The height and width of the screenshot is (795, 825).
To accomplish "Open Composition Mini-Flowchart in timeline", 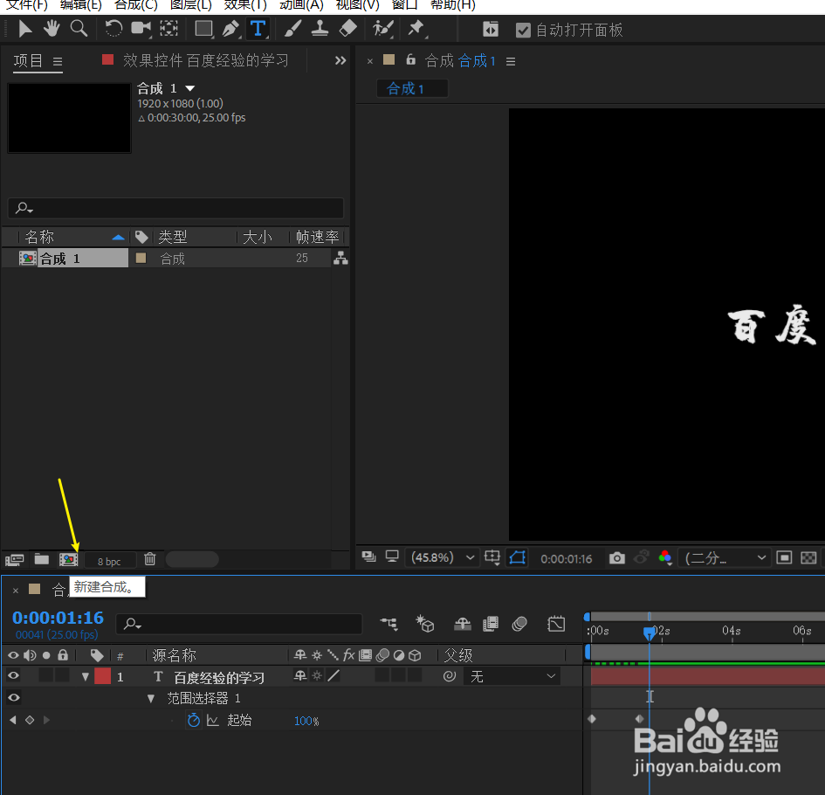I will (x=388, y=624).
